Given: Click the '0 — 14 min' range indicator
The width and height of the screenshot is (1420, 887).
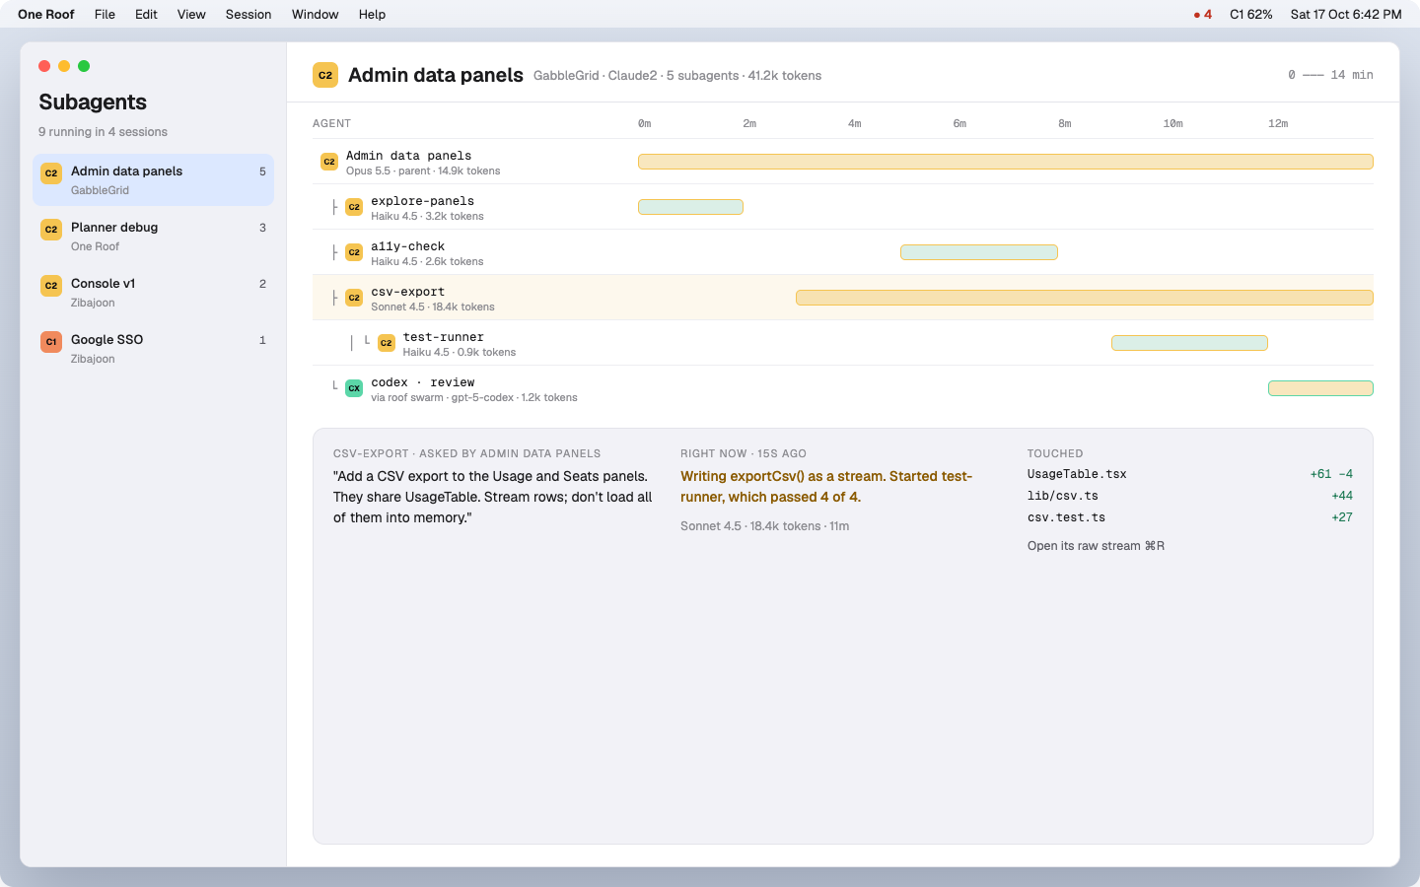Looking at the screenshot, I should [x=1330, y=75].
